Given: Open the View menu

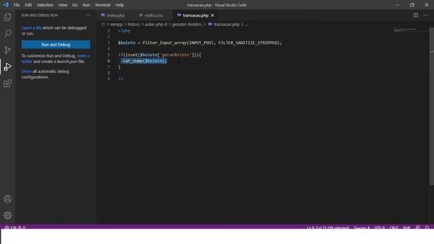Looking at the screenshot, I should tap(63, 5).
